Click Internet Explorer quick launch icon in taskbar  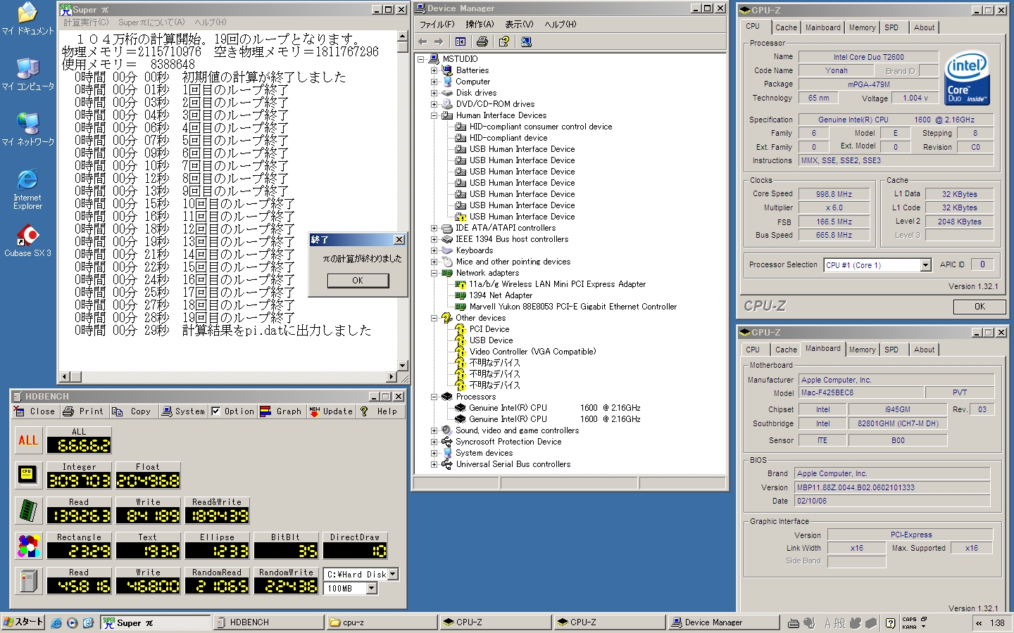tap(56, 622)
